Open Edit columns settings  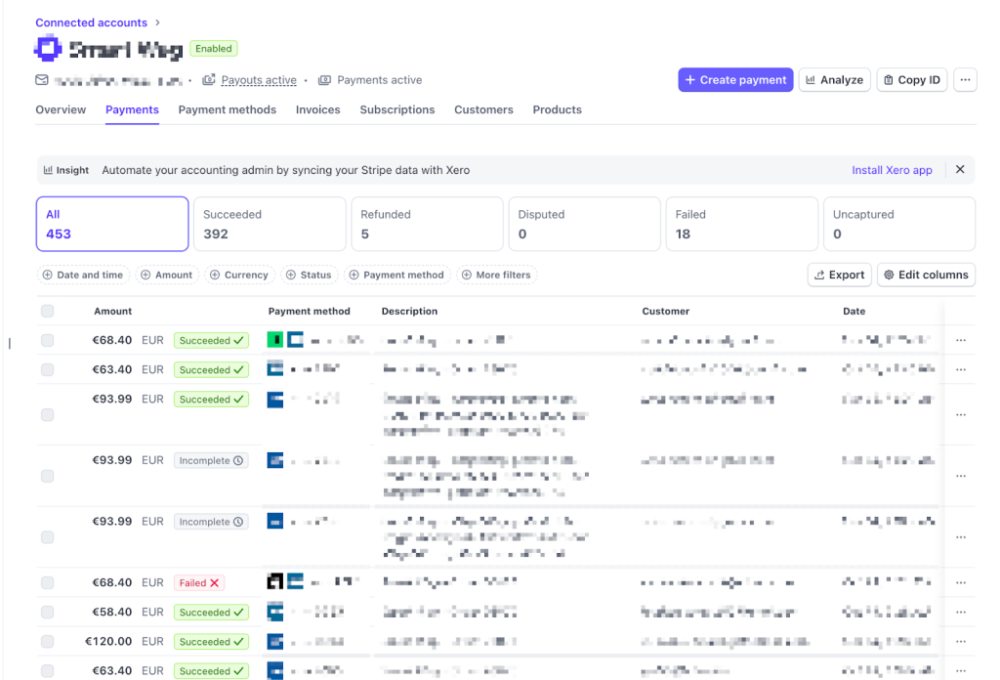coord(925,275)
